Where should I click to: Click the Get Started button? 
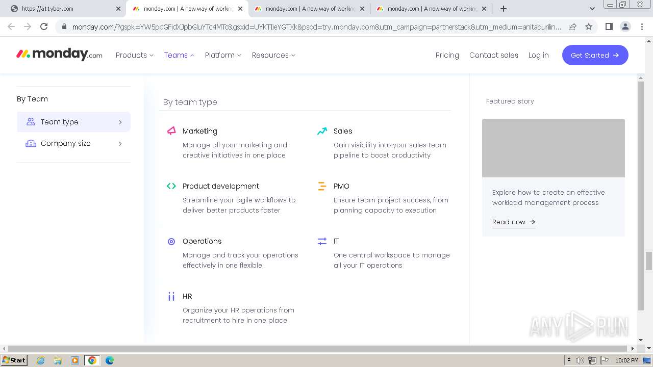[595, 55]
